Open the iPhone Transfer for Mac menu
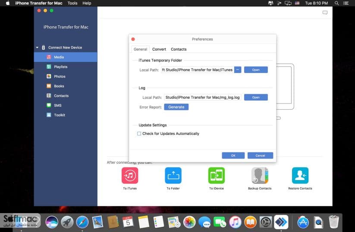Viewport: 355px width, 232px height. [x=39, y=3]
